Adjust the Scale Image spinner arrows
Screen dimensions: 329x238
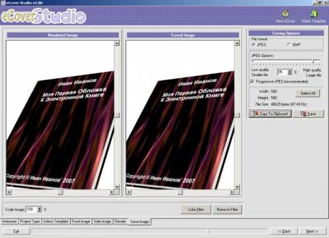click(x=39, y=209)
